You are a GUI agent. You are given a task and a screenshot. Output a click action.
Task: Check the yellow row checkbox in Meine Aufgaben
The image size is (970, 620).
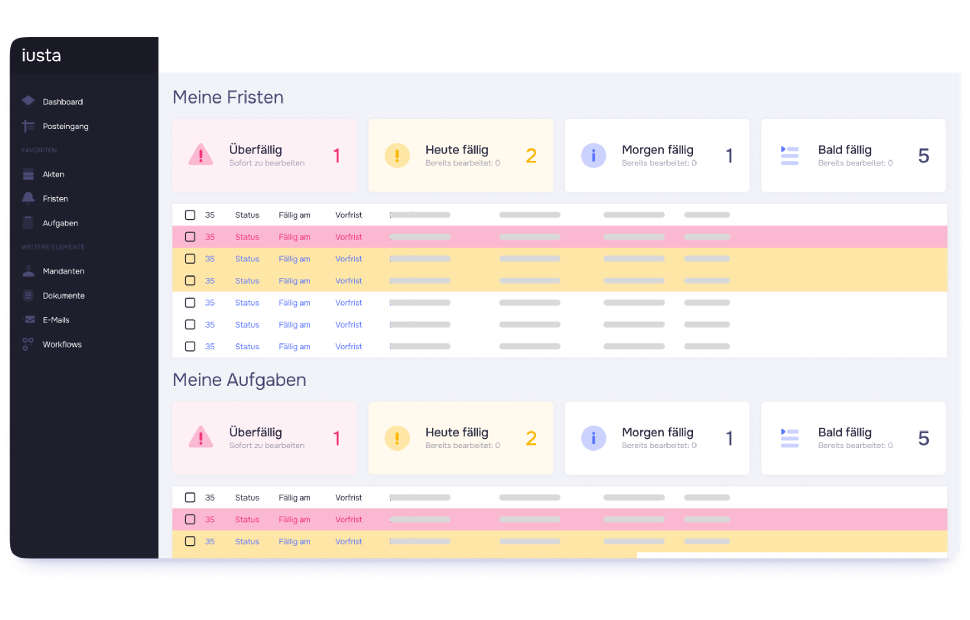pos(190,541)
